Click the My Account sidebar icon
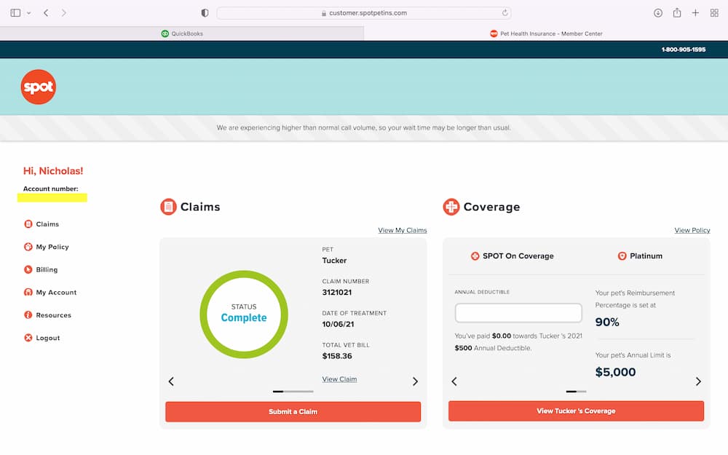 (x=28, y=292)
